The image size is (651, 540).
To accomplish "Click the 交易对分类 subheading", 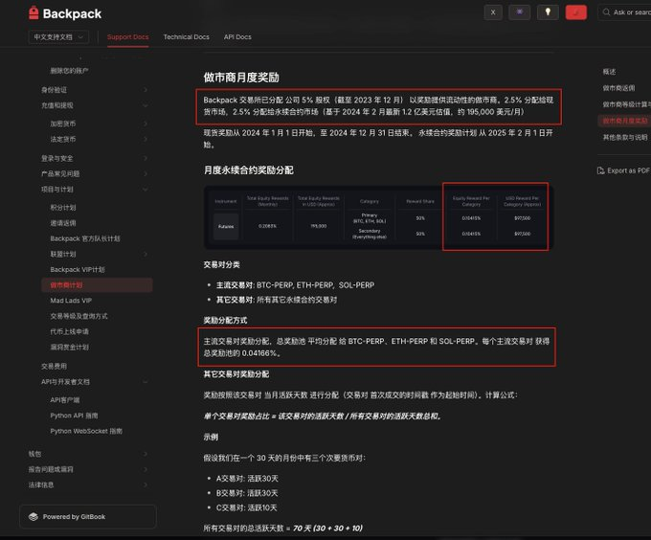I will point(222,265).
